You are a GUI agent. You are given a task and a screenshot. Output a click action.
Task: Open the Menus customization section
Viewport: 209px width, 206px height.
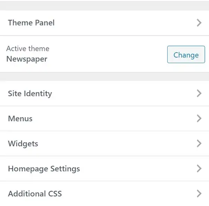pos(104,119)
